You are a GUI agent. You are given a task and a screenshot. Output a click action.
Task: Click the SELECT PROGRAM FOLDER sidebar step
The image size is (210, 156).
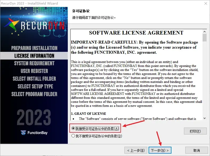pos(34,94)
